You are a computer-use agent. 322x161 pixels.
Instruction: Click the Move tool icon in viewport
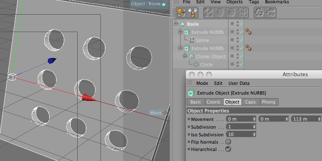[x=165, y=112]
